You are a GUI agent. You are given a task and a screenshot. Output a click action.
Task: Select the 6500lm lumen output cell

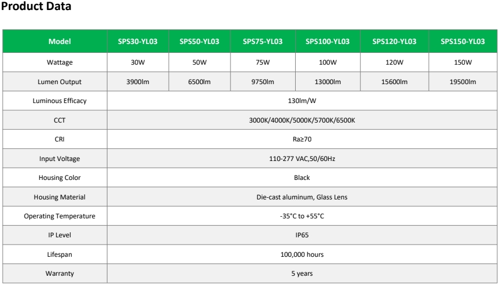click(199, 82)
